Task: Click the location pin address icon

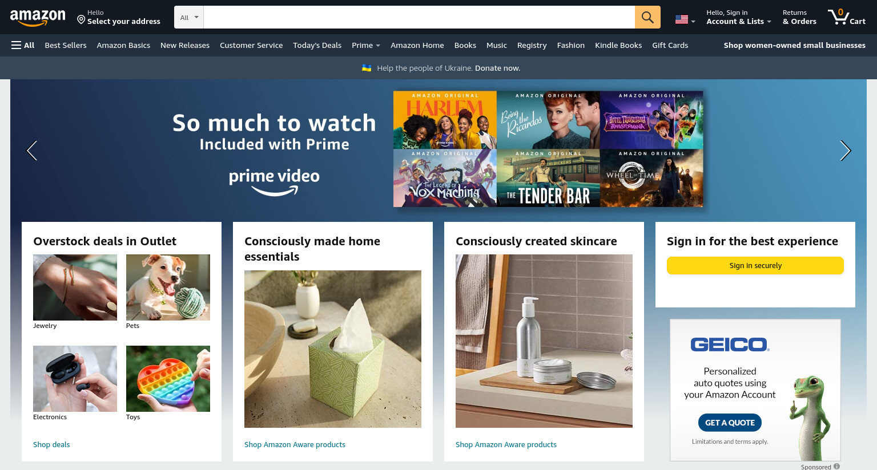Action: (81, 20)
